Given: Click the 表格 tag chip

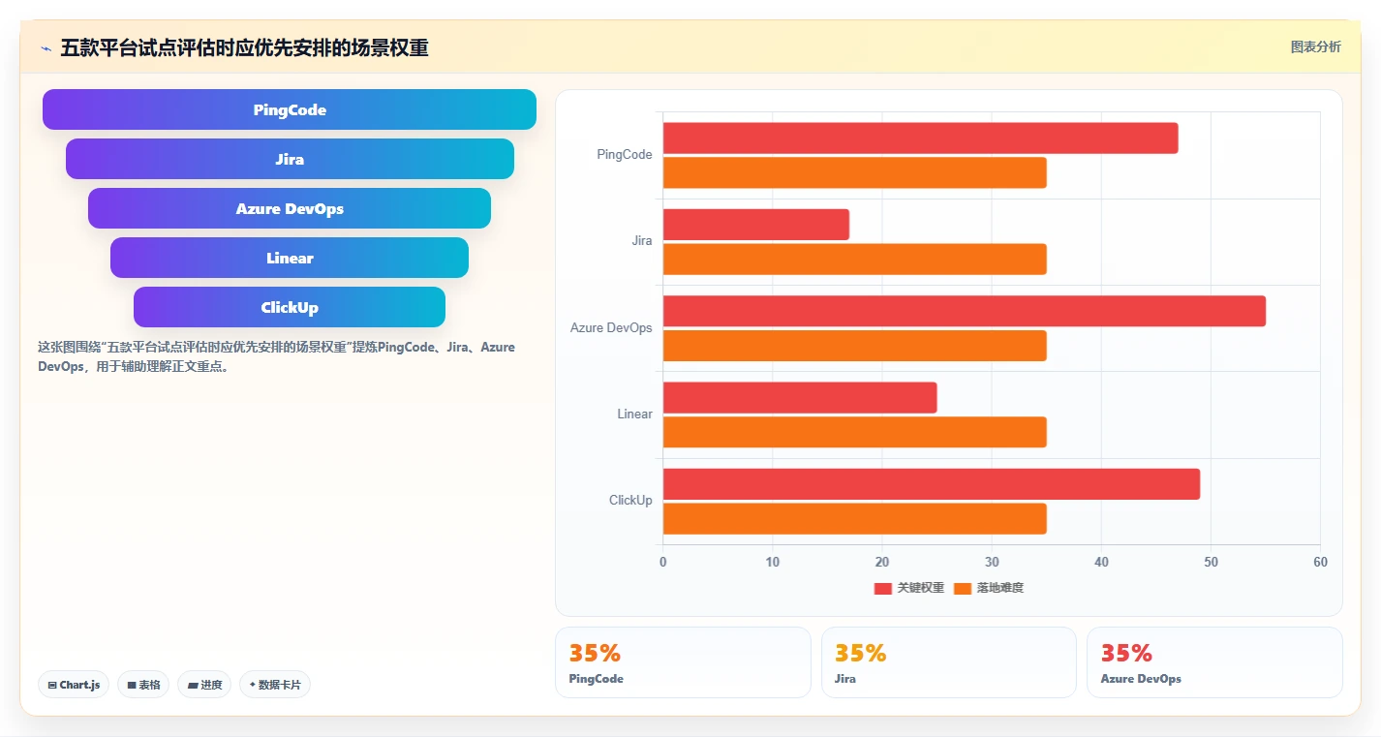Looking at the screenshot, I should pyautogui.click(x=143, y=685).
